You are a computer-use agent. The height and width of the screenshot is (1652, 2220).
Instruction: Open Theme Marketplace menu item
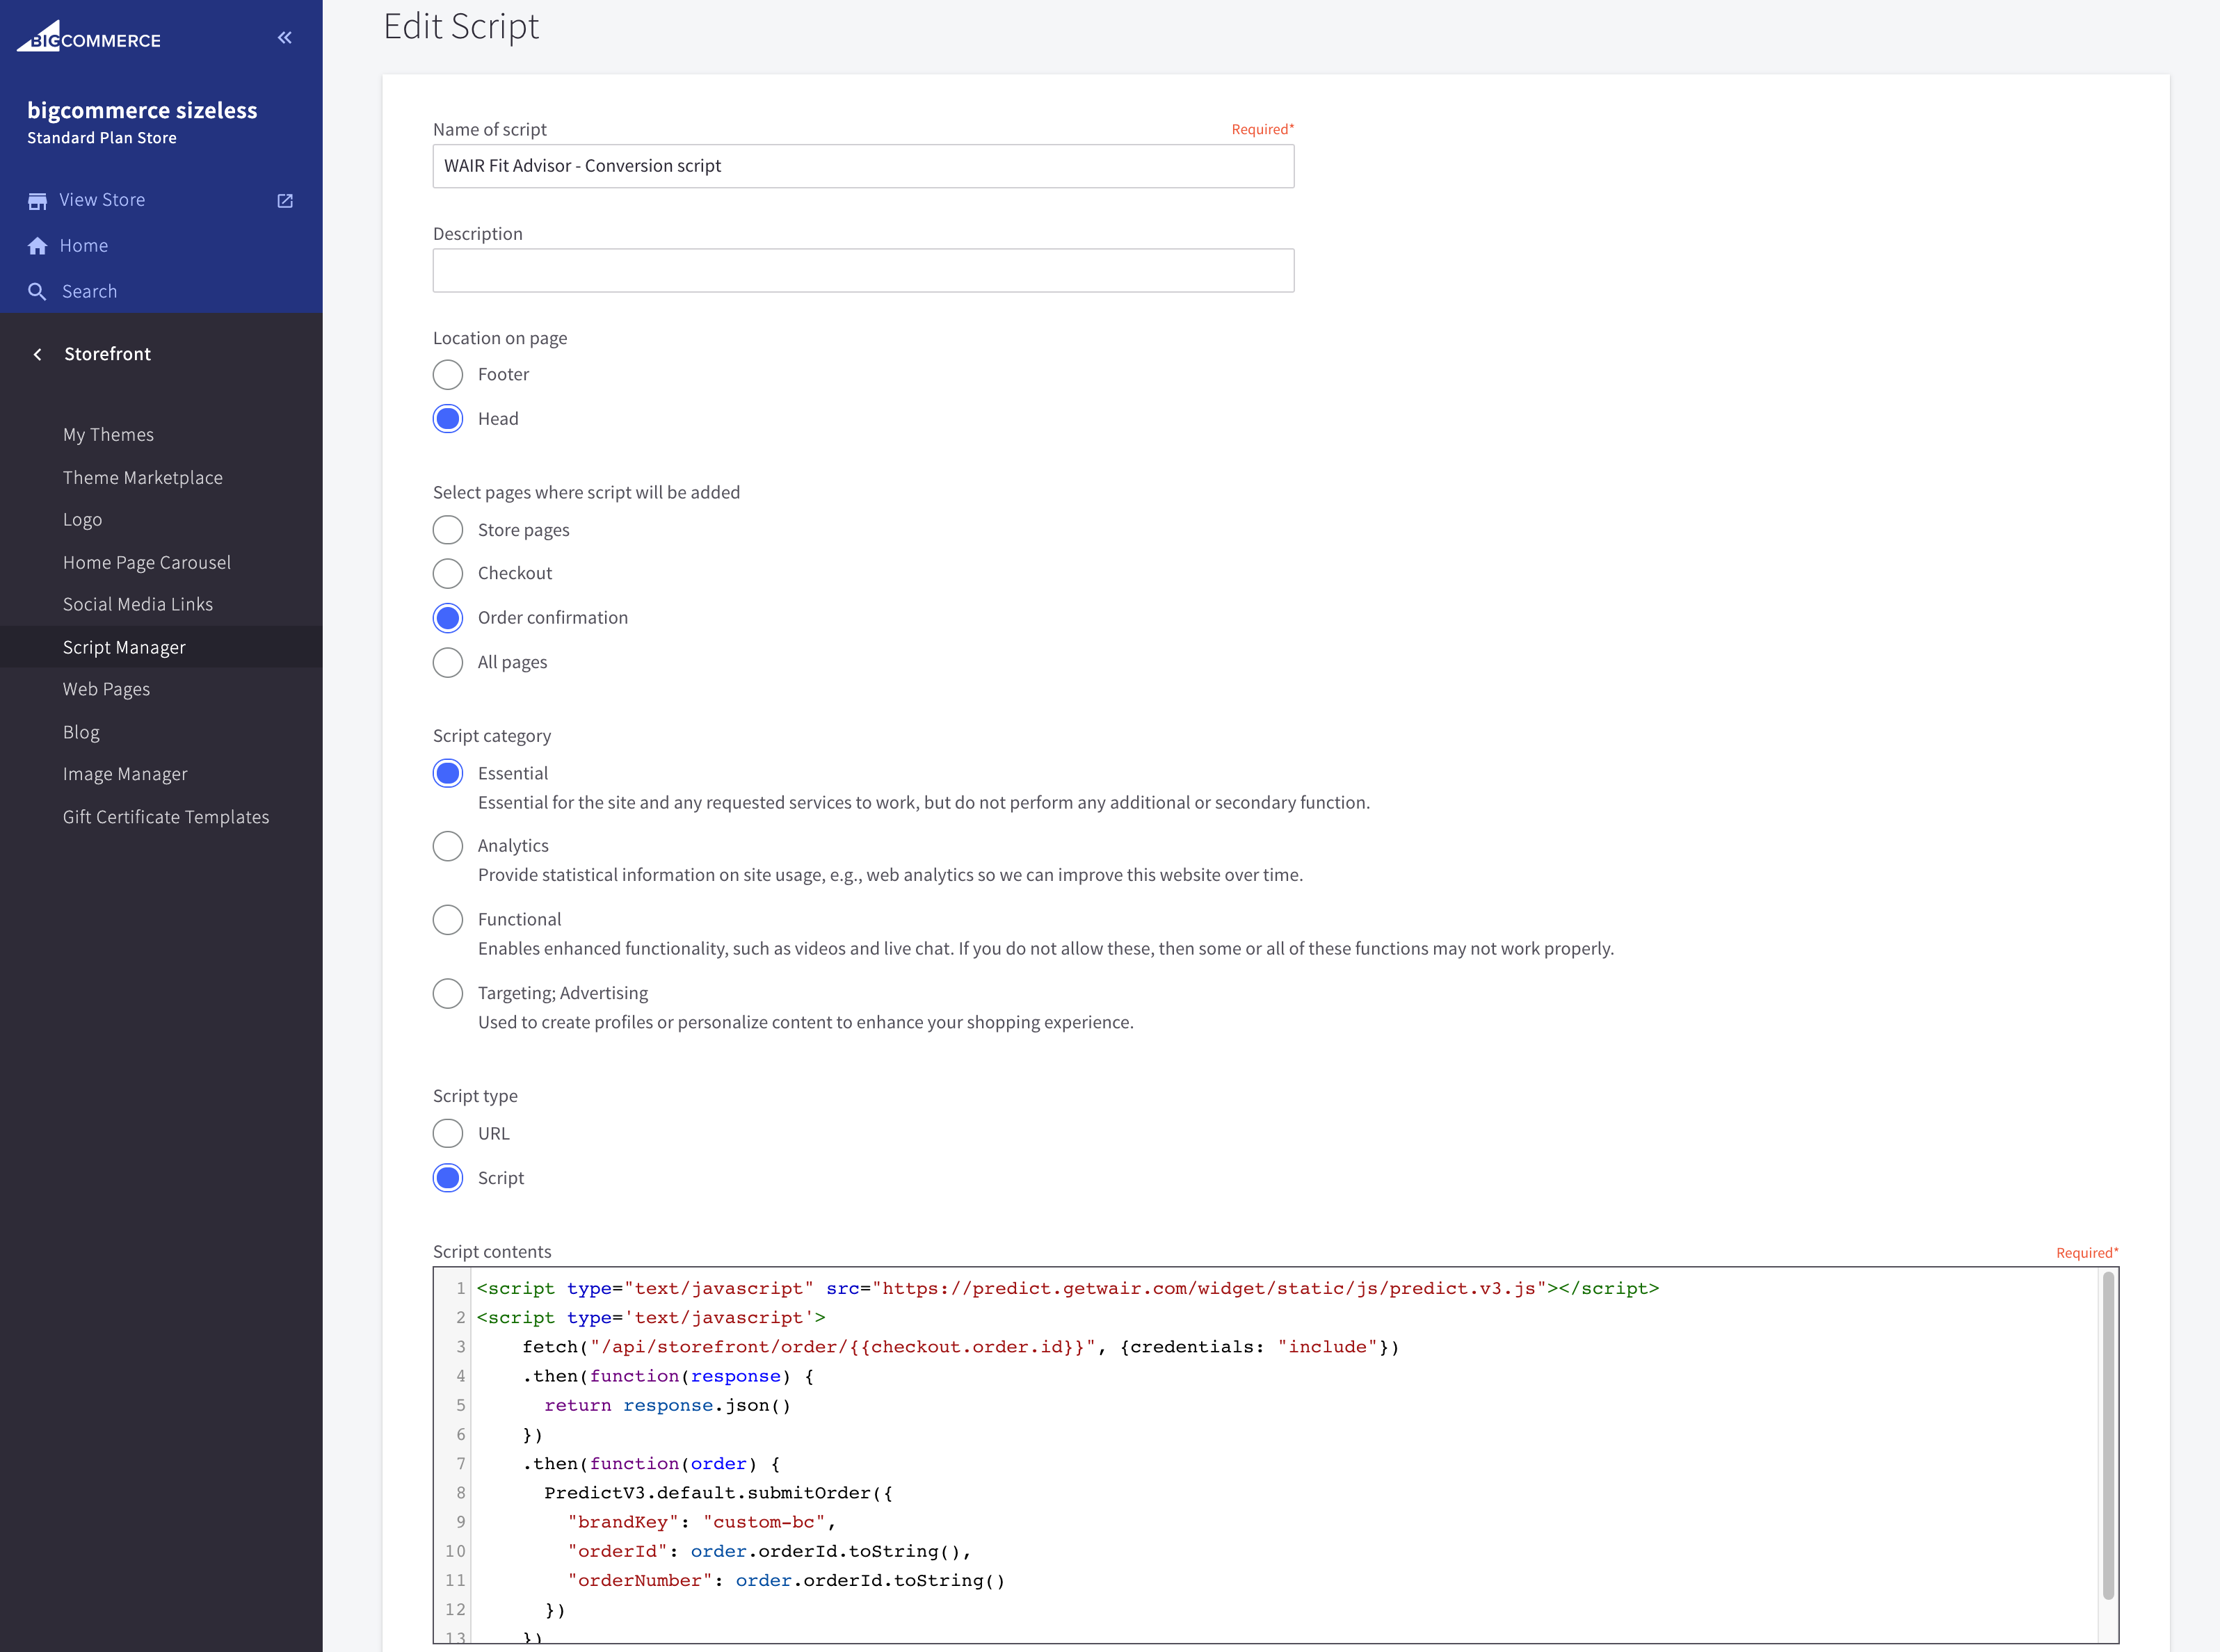(143, 478)
